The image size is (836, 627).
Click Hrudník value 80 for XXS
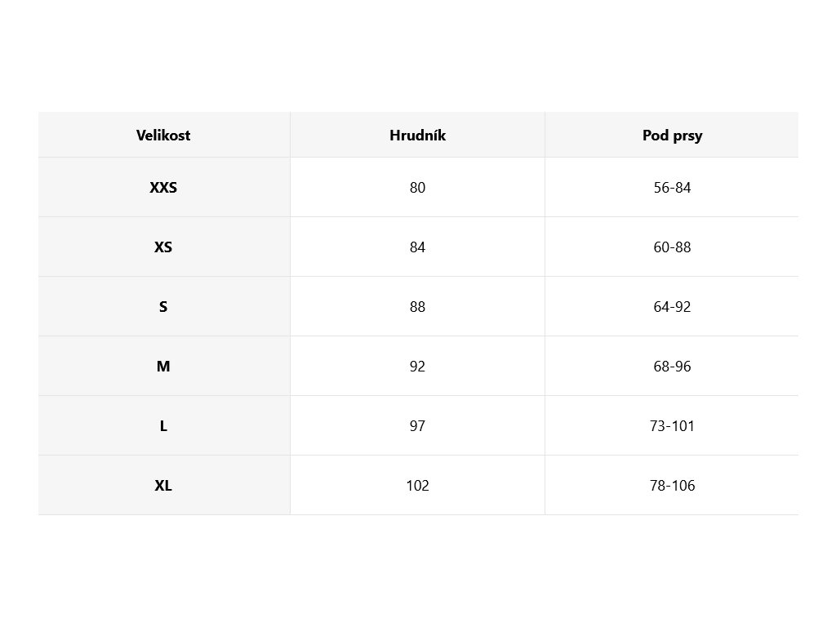click(x=417, y=188)
